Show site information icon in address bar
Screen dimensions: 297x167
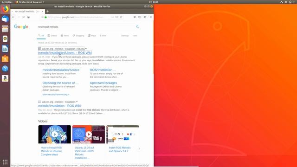[43, 17]
